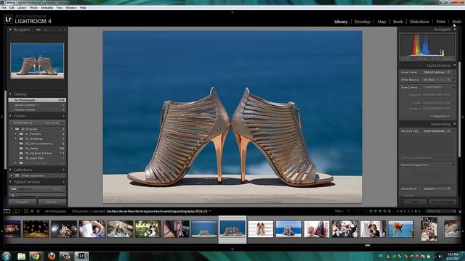Select Previous Import in the Catalog
This screenshot has height=261, width=465.
tap(37, 109)
